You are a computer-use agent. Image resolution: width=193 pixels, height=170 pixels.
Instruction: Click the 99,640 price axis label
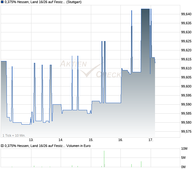[x=186, y=14]
